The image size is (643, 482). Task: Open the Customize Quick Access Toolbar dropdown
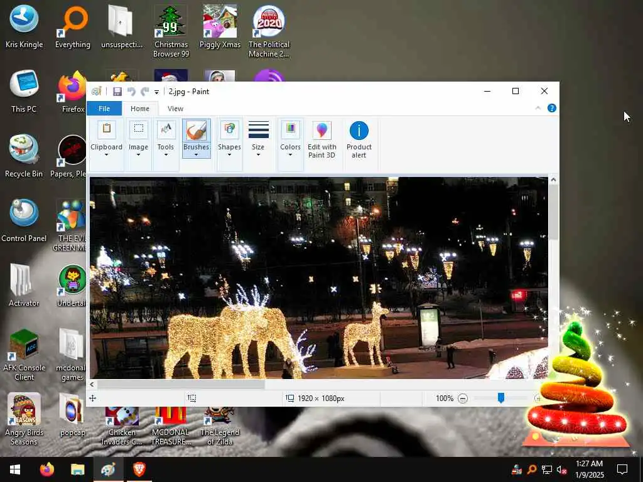click(156, 92)
